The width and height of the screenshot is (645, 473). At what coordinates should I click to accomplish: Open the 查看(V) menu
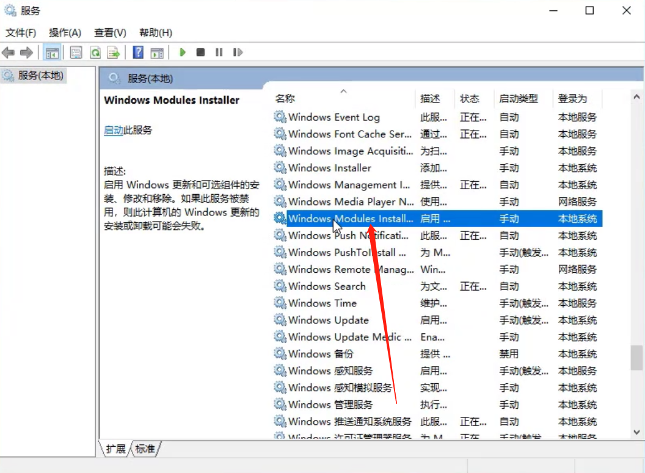coord(110,32)
